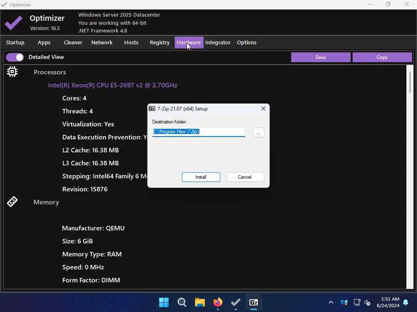Open the notifications bell
Viewport: 417px width, 312px height.
point(406,302)
